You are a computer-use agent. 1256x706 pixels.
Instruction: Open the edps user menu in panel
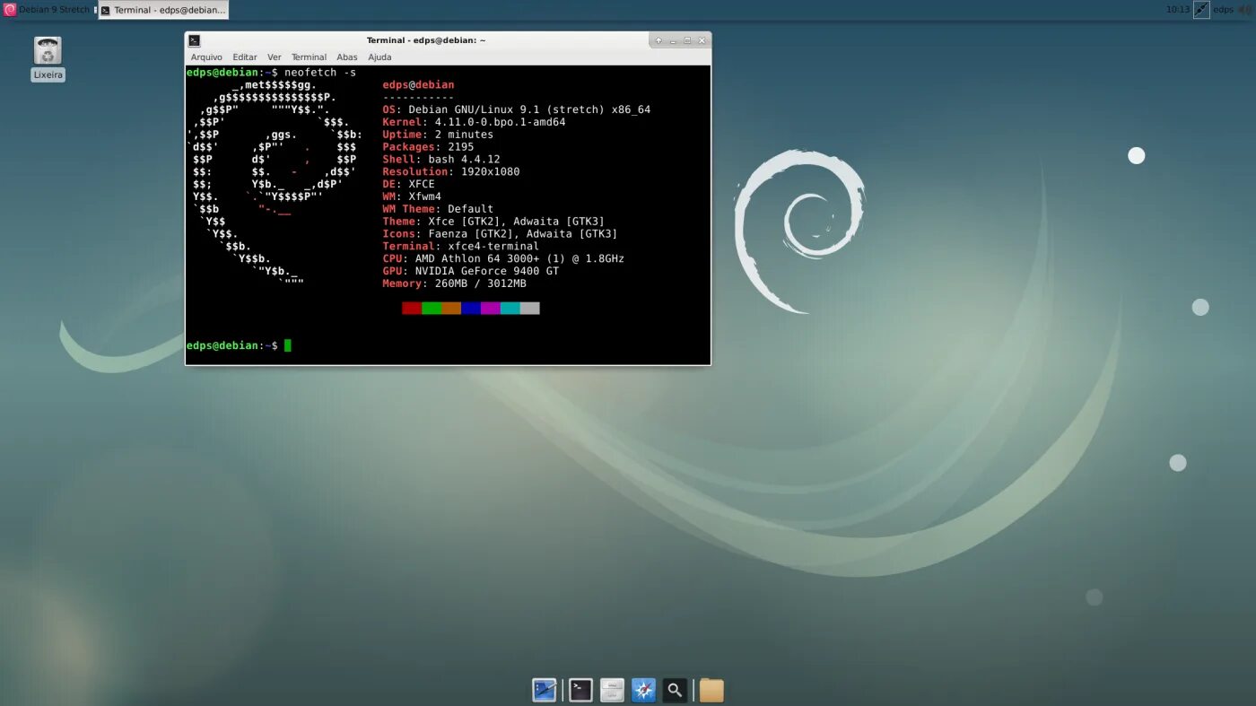coord(1223,10)
